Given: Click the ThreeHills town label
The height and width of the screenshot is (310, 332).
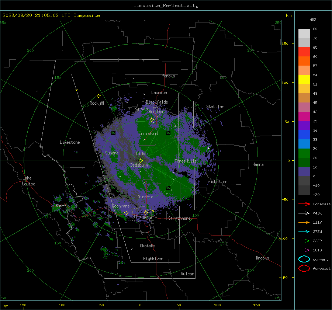Looking at the screenshot, I should 186,161.
